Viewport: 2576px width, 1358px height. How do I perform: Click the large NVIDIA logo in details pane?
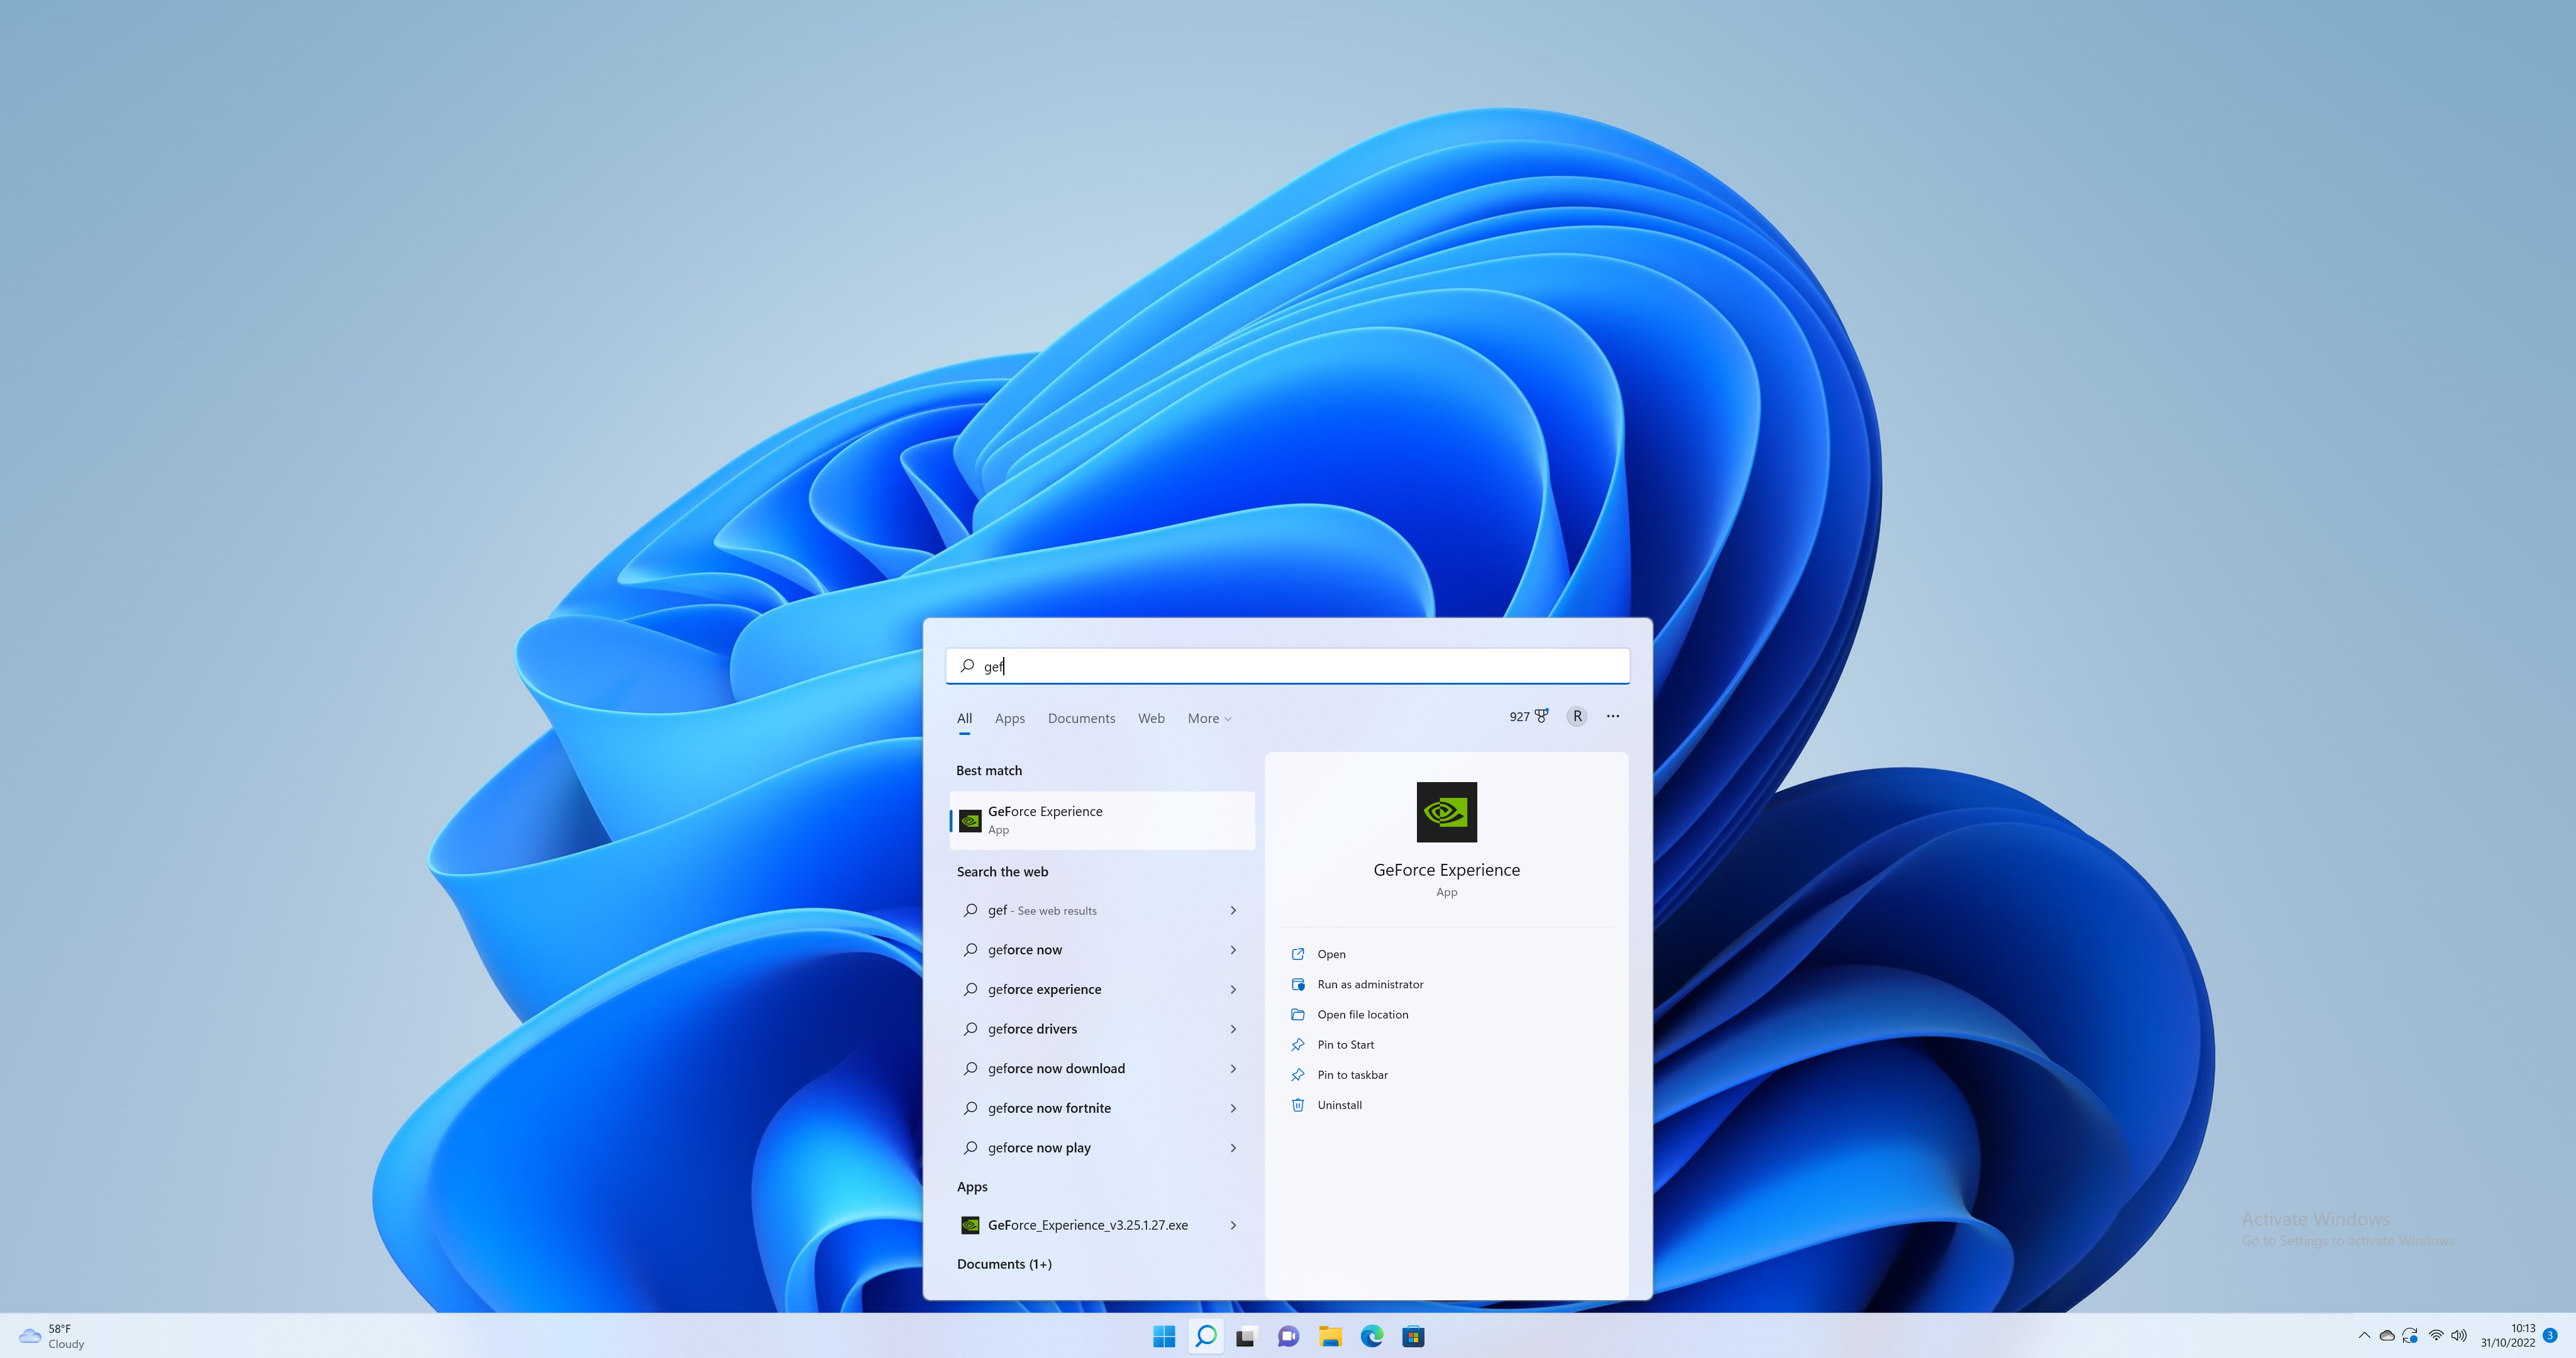tap(1446, 812)
